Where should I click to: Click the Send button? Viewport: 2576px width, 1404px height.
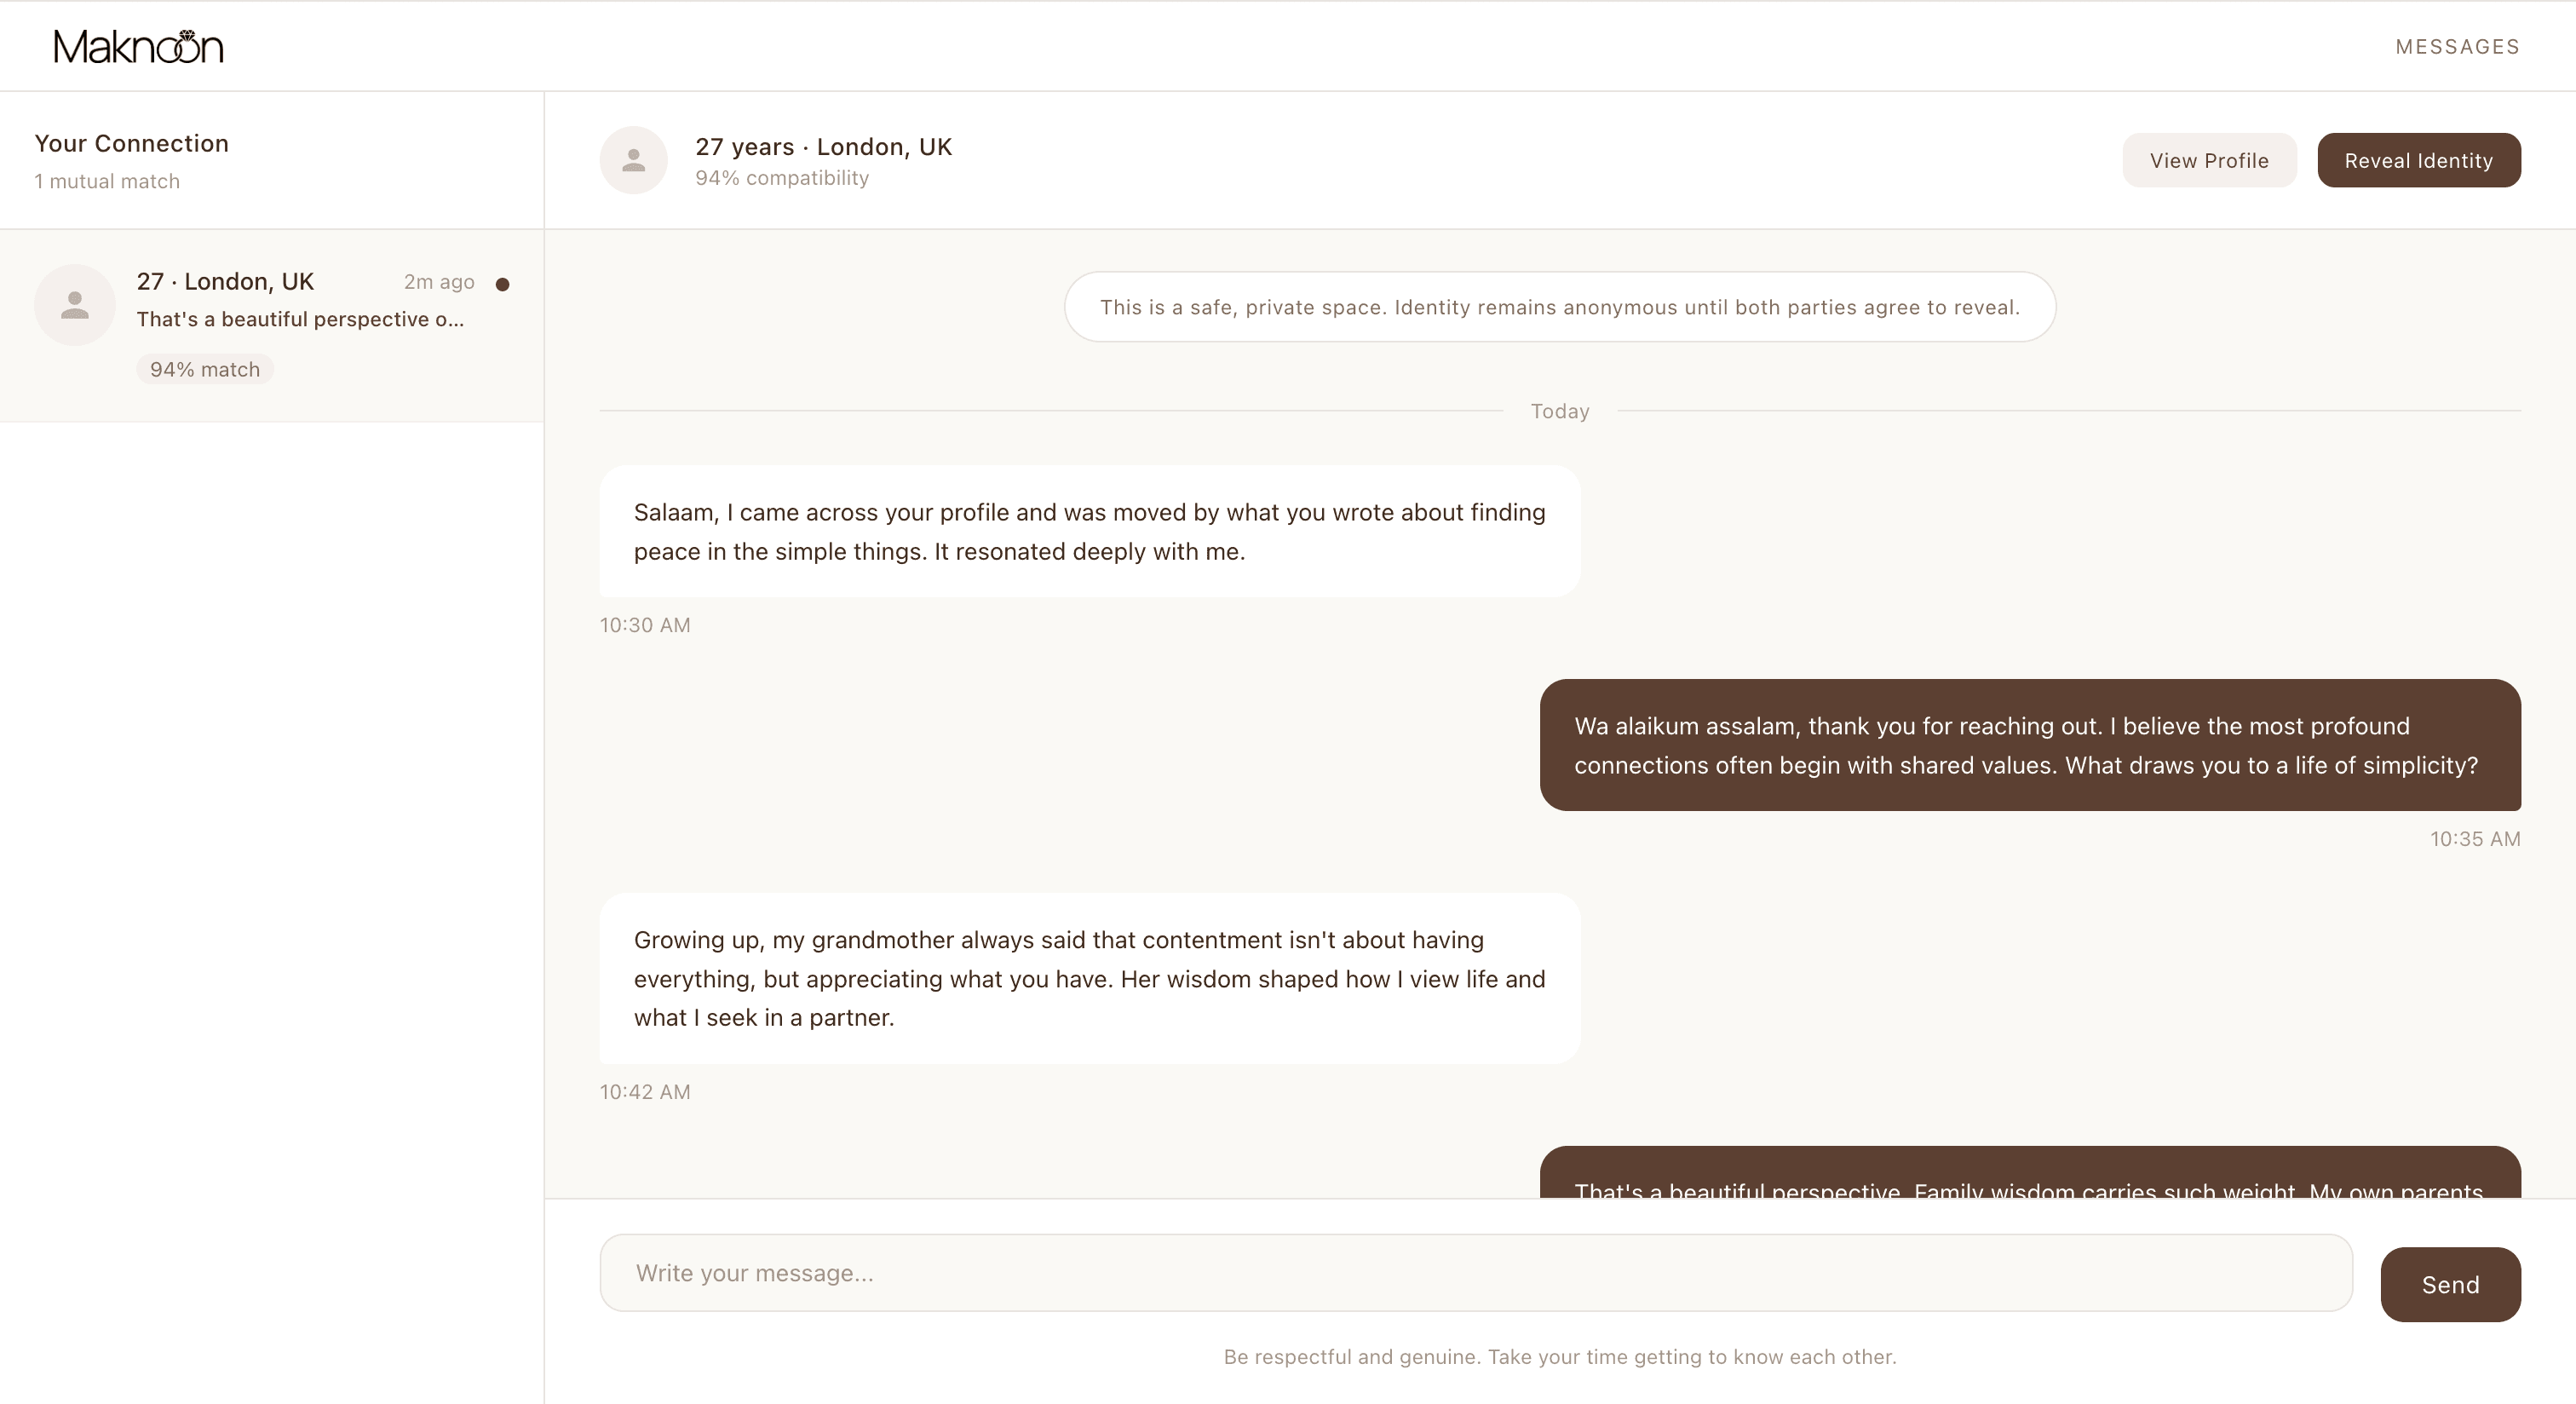(2449, 1284)
